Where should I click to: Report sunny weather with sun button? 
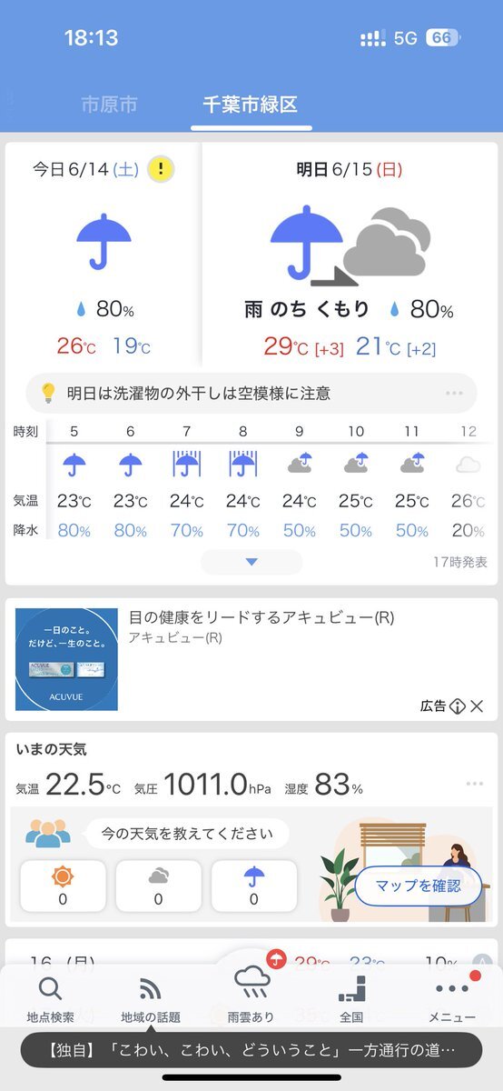63,886
